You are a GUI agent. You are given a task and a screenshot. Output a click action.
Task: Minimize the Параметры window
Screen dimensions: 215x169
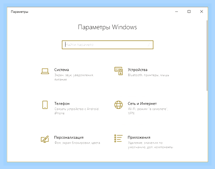(177, 12)
